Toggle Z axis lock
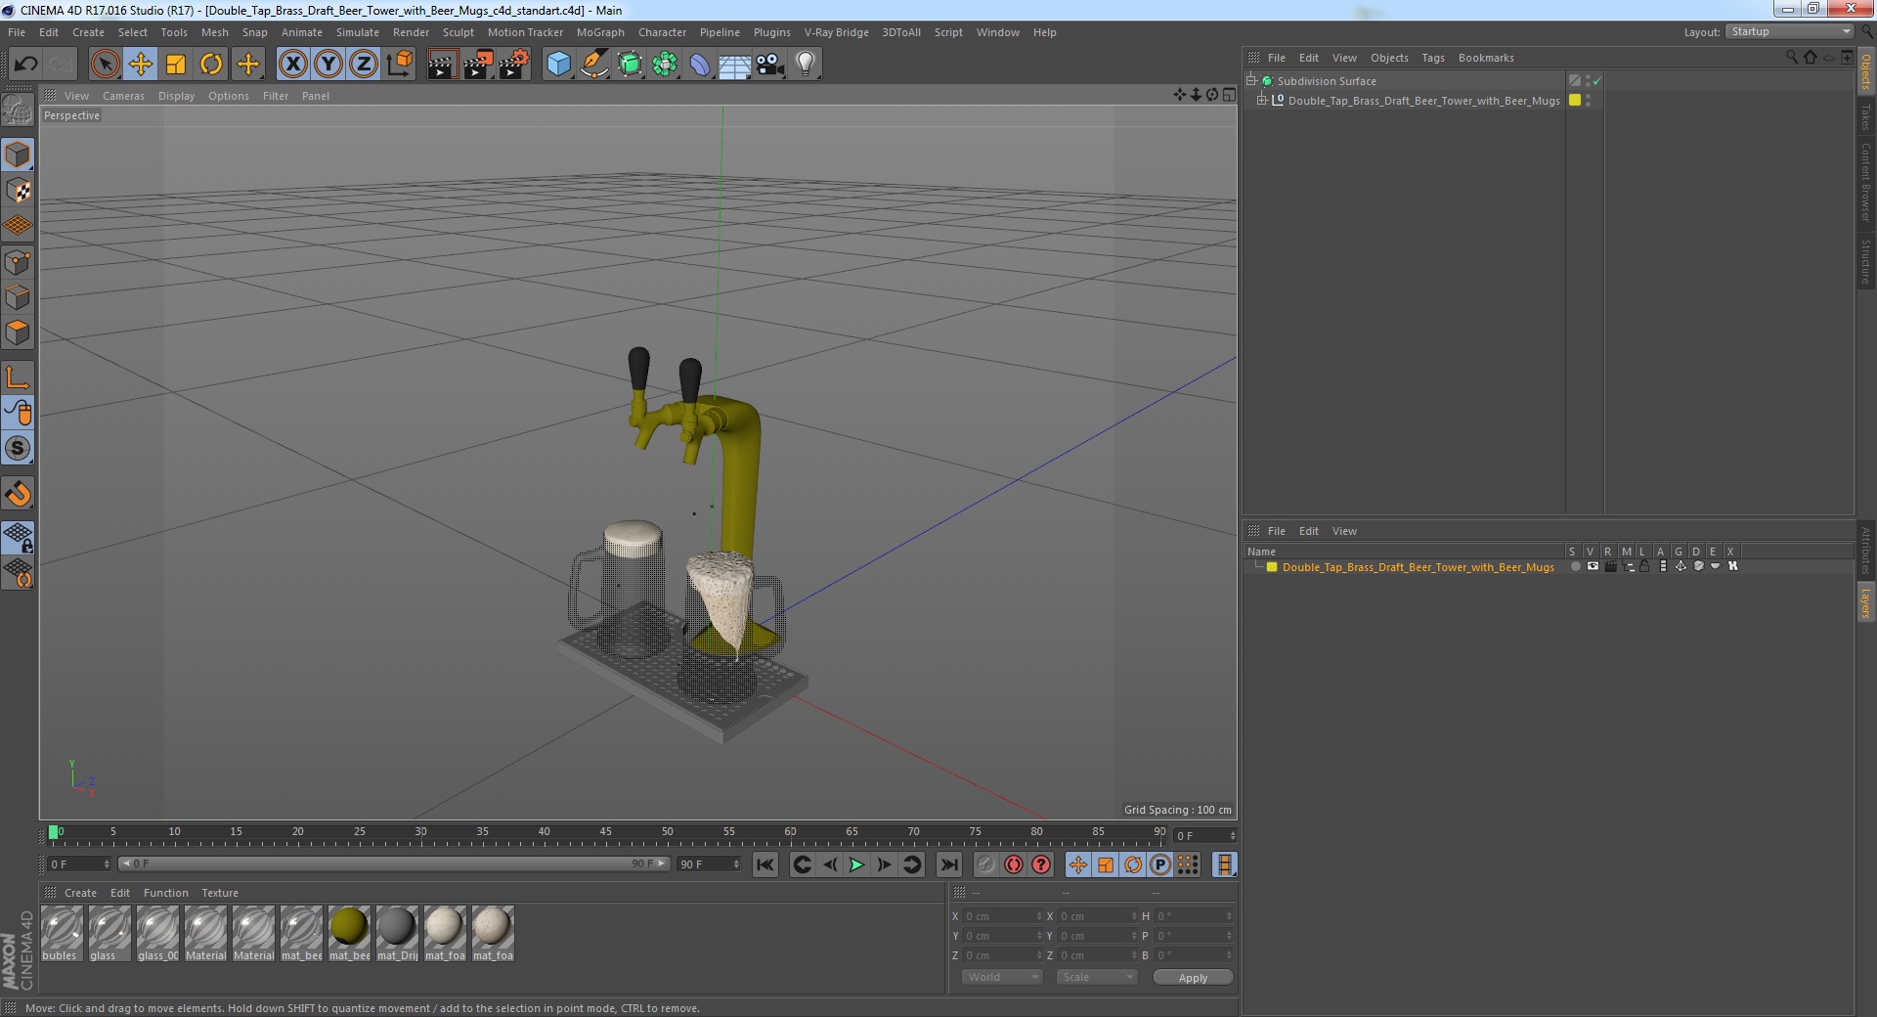The height and width of the screenshot is (1017, 1877). tap(364, 65)
